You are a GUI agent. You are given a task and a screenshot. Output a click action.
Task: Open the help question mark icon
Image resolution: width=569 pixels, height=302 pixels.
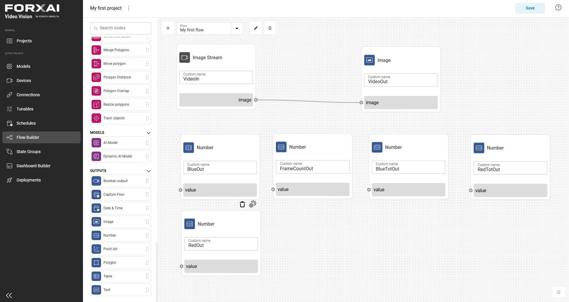558,8
